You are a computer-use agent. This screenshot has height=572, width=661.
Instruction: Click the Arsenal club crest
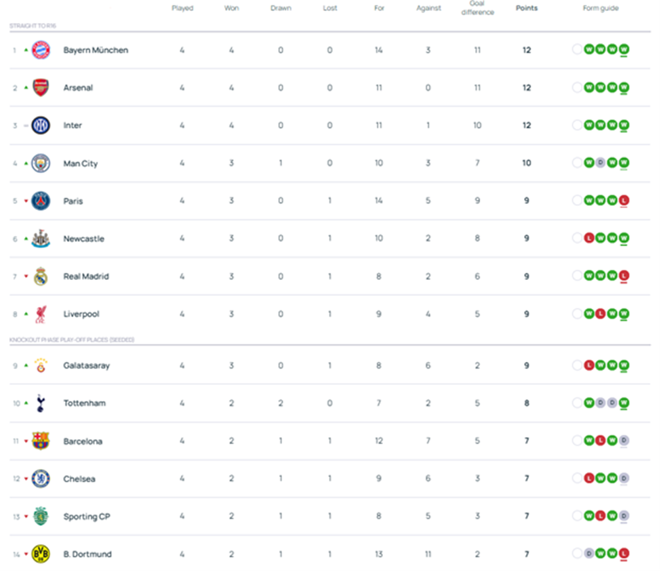41,87
